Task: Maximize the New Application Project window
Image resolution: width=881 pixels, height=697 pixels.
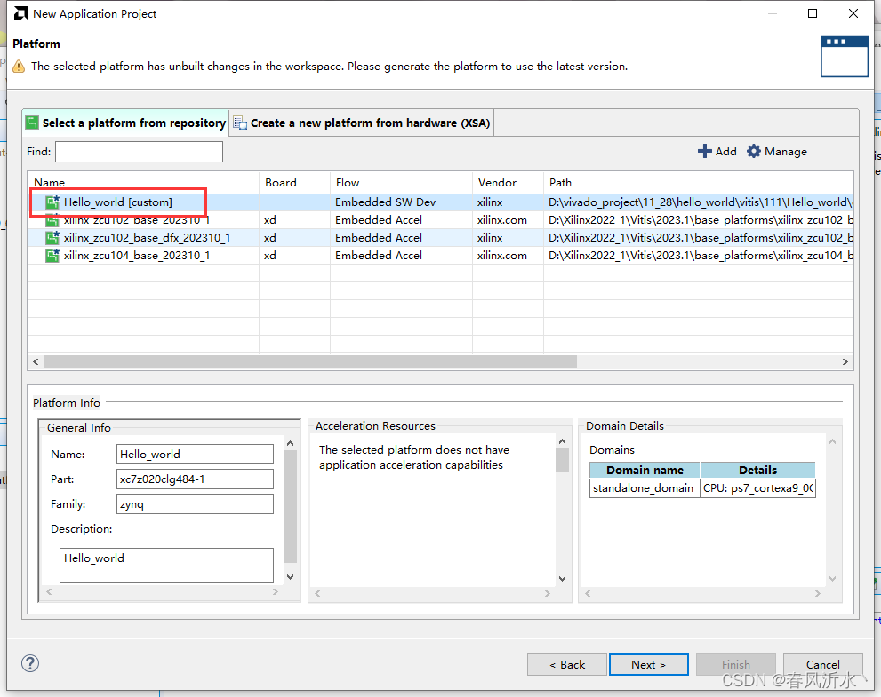Action: tap(813, 13)
